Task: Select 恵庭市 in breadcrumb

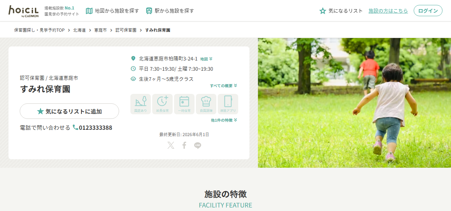Action: pos(100,30)
